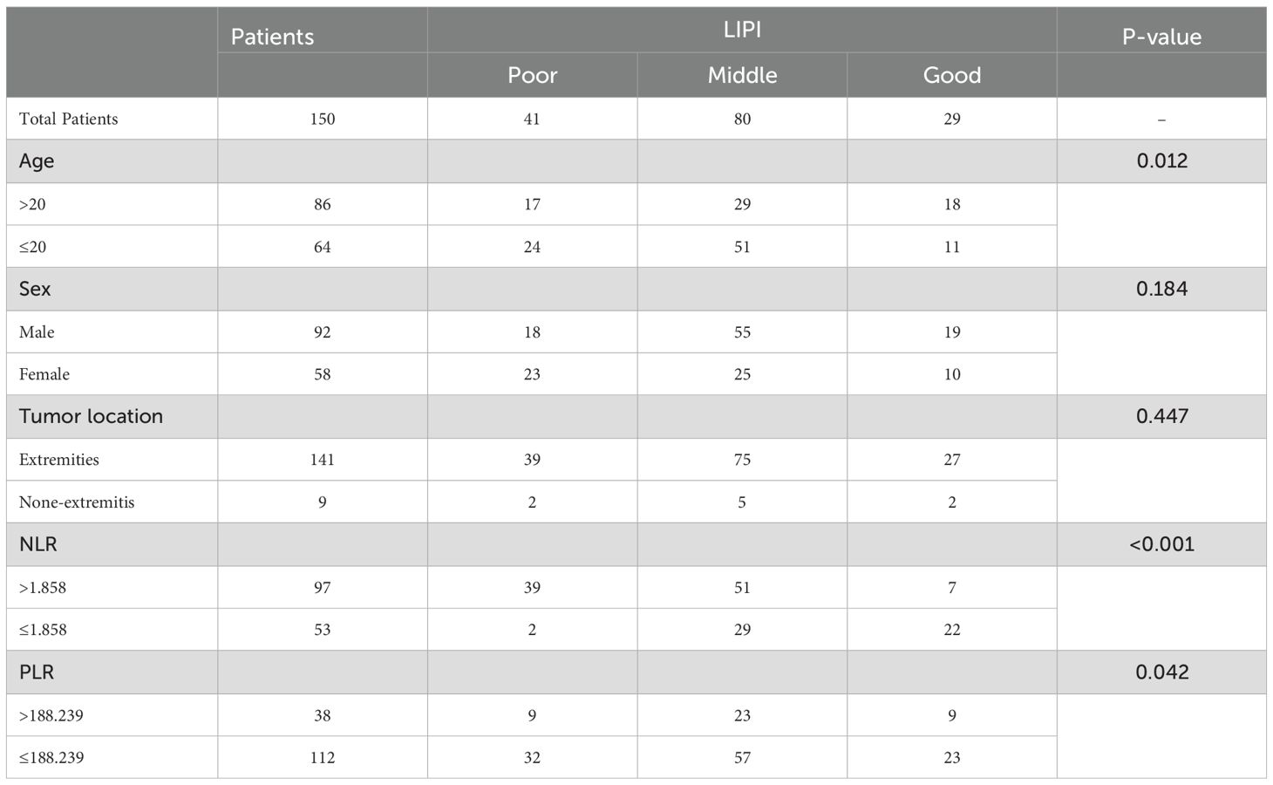This screenshot has width=1273, height=785.
Task: Select the Good subheader cell
Action: click(952, 75)
